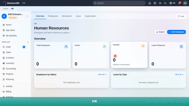Click the Modules section header icon
The image size is (189, 106).
tap(28, 42)
